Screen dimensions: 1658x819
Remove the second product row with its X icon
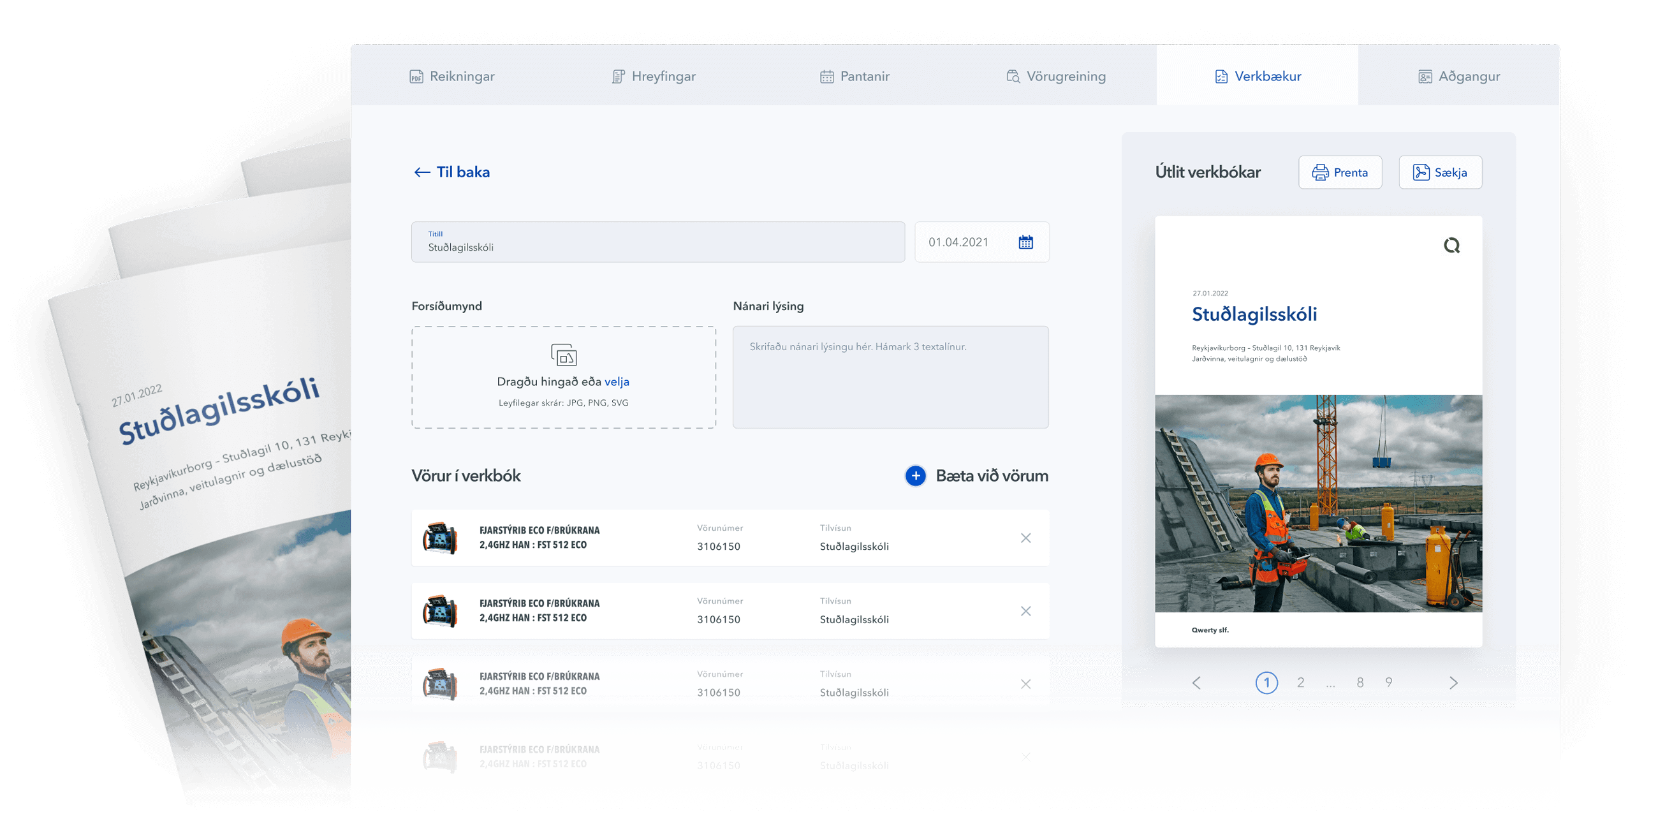1025,611
